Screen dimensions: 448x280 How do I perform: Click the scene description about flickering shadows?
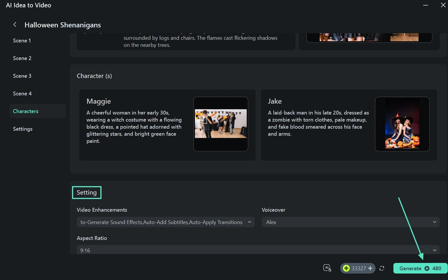(201, 41)
